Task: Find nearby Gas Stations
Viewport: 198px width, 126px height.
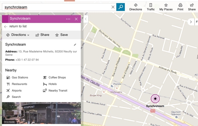Action: pos(17,78)
